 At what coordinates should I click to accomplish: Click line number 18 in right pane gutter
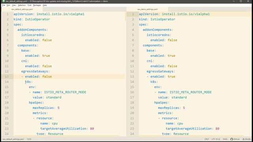pyautogui.click(x=132, y=103)
